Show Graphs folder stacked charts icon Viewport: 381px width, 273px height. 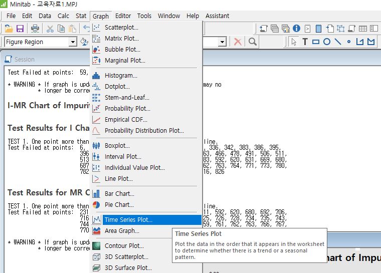point(286,29)
